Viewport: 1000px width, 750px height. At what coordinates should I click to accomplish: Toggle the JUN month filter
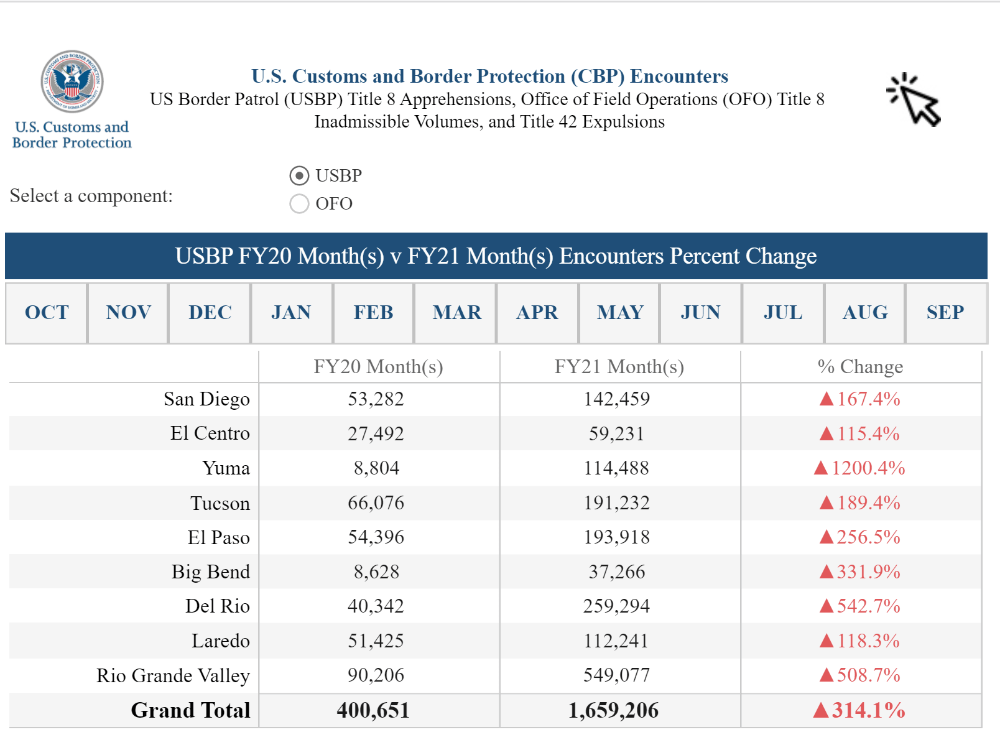click(700, 313)
